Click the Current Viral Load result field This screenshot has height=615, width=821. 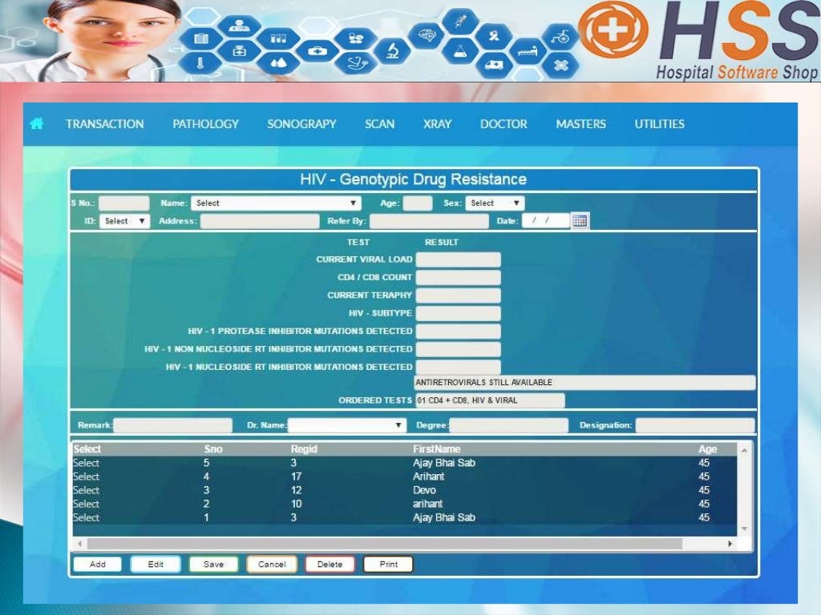tap(458, 259)
